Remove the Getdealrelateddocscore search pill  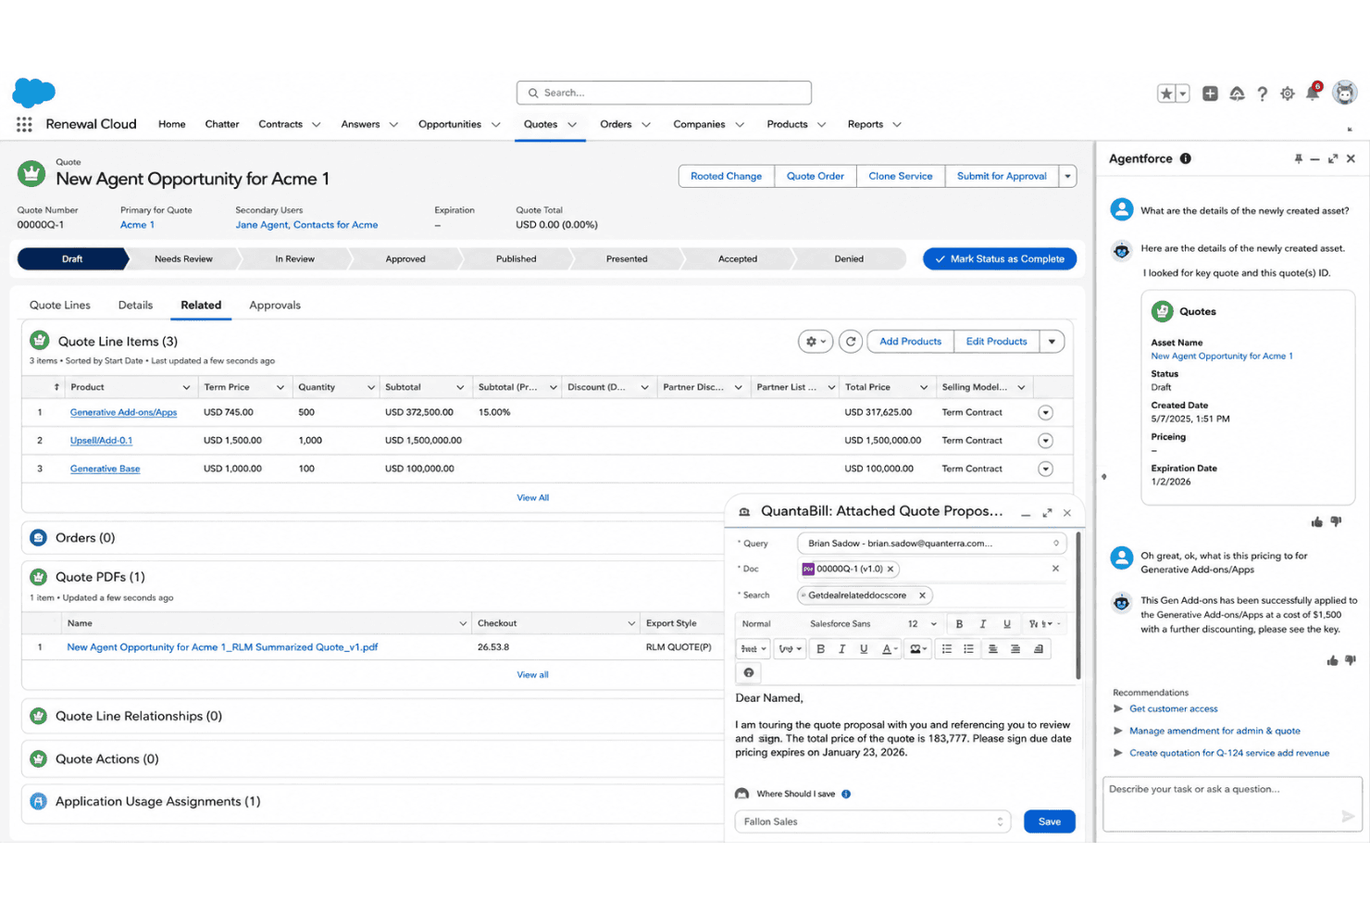[922, 595]
